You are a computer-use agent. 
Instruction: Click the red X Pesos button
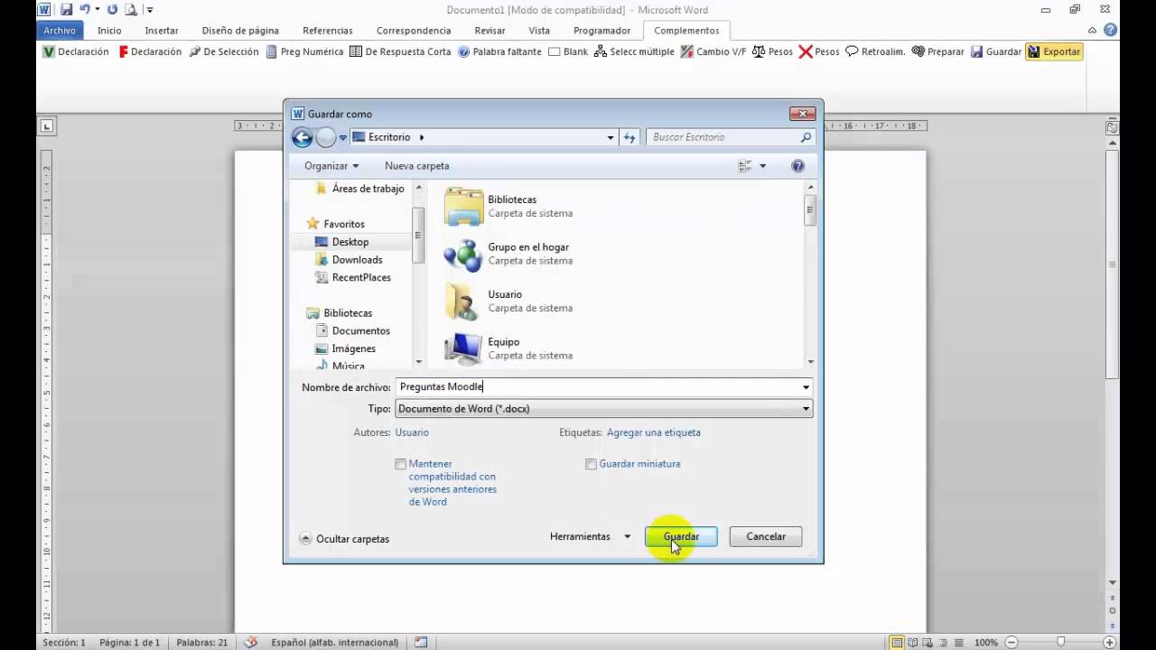819,51
